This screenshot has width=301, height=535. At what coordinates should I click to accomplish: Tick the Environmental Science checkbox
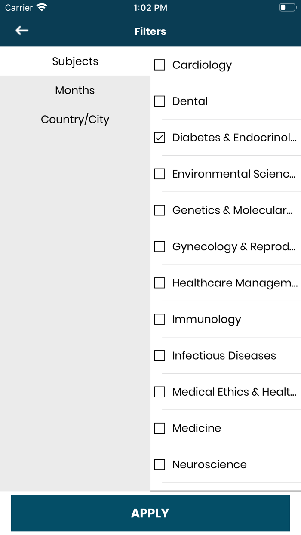[x=160, y=174]
